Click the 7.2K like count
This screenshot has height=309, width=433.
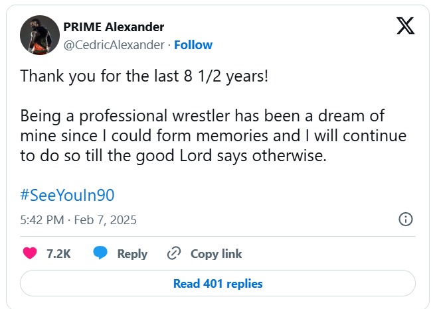pyautogui.click(x=58, y=253)
